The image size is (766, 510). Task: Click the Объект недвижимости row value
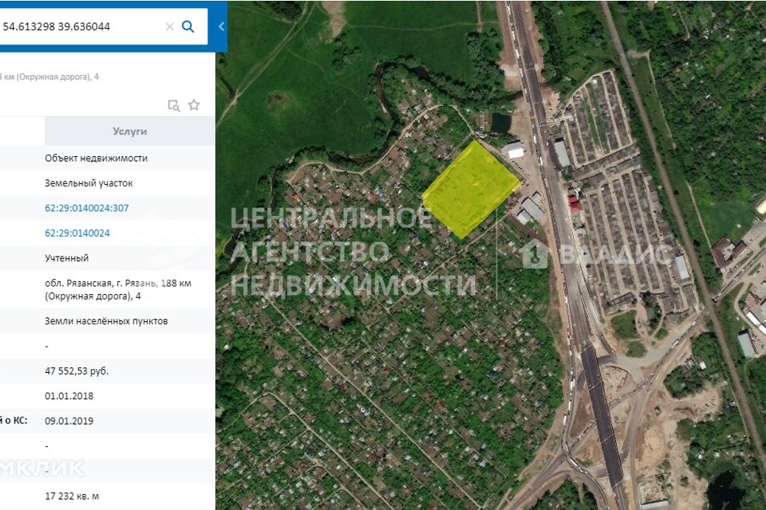coord(96,158)
